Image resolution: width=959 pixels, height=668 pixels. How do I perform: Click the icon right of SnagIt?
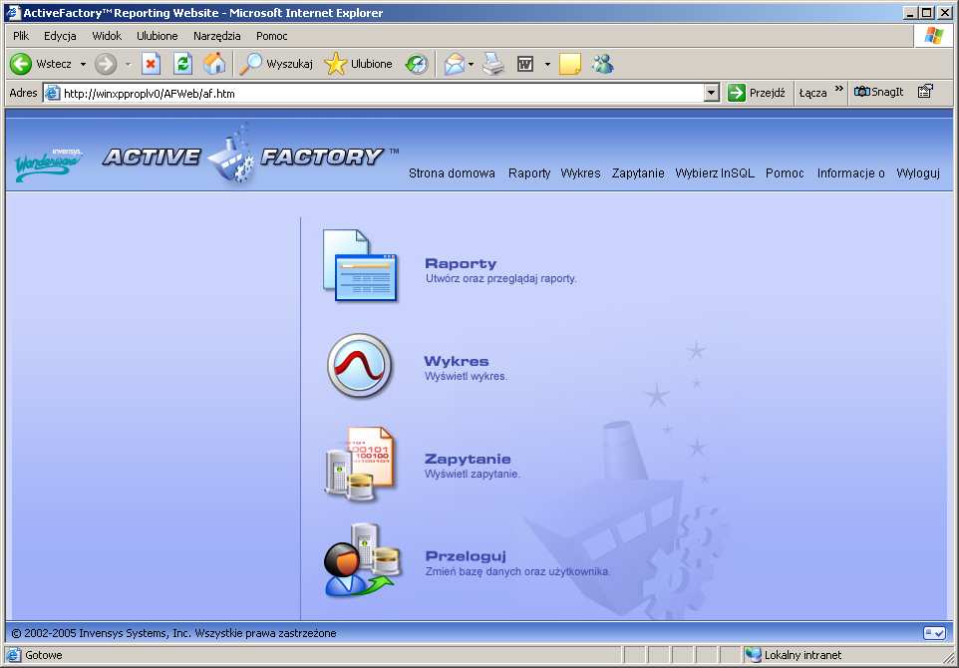point(925,92)
